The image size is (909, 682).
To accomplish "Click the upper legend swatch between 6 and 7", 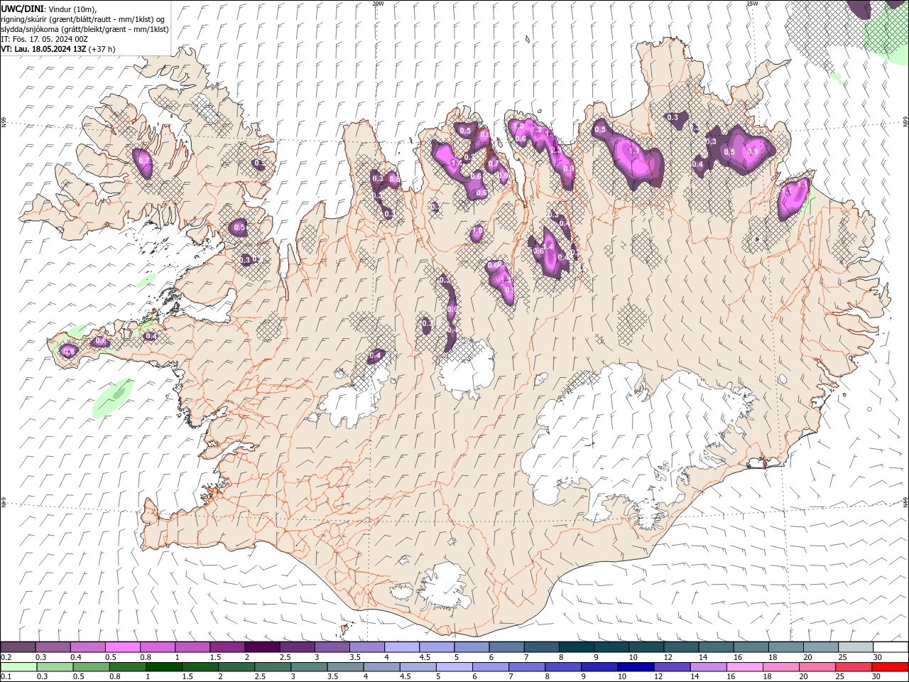I will (x=506, y=646).
